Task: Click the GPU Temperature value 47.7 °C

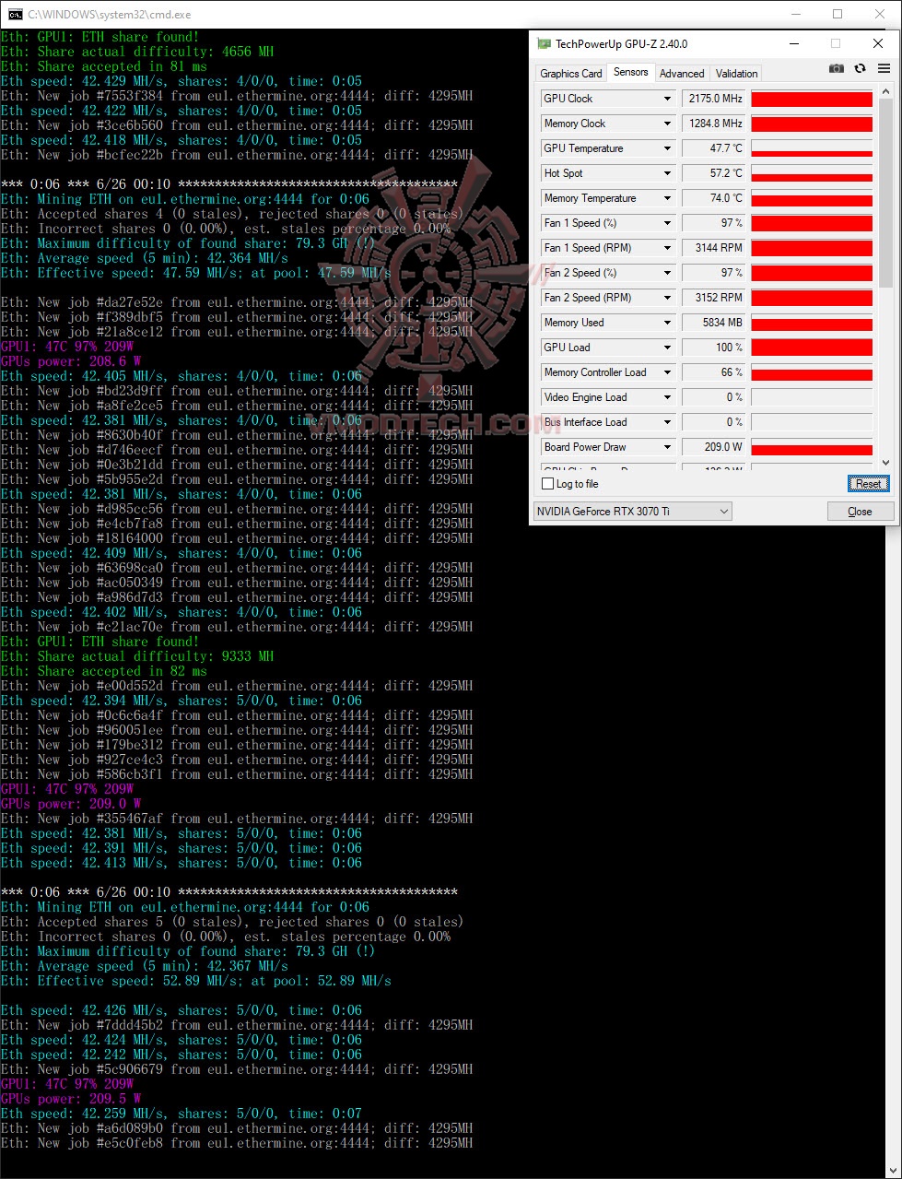Action: click(714, 148)
